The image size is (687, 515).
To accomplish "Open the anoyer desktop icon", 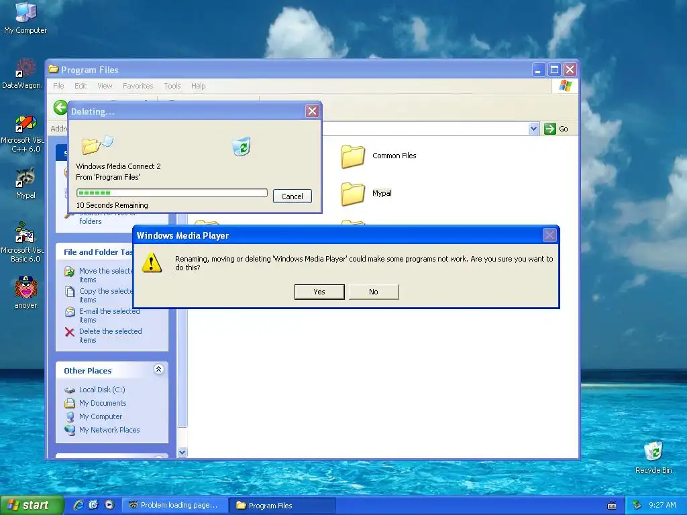I will [x=25, y=292].
